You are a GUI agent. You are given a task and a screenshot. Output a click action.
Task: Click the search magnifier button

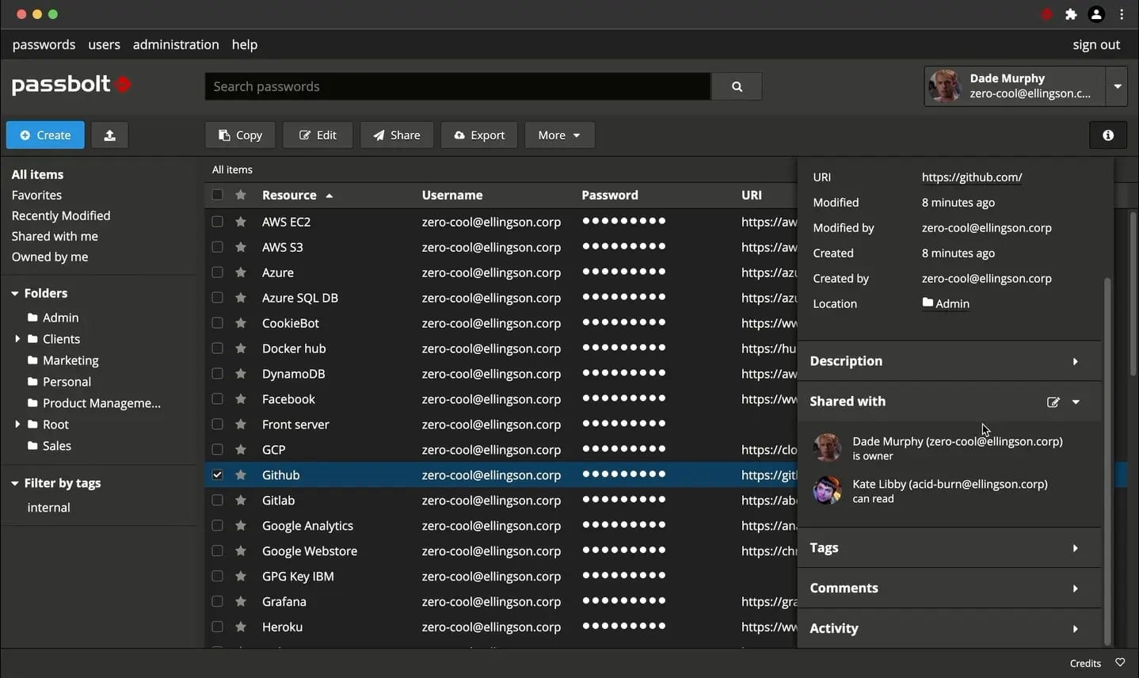pos(737,86)
